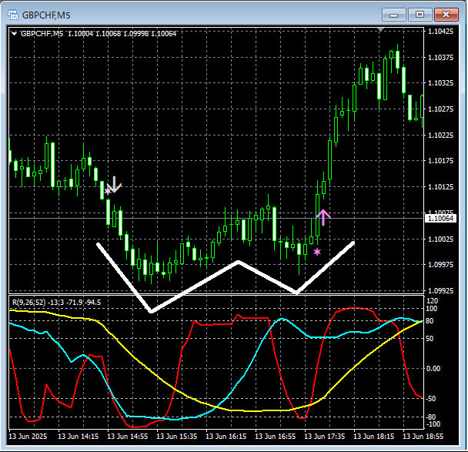
Task: Click the 13 Jun 16:15 time label
Action: [226, 437]
